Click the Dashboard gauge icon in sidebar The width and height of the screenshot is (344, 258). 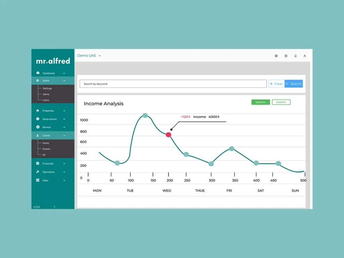(38, 73)
